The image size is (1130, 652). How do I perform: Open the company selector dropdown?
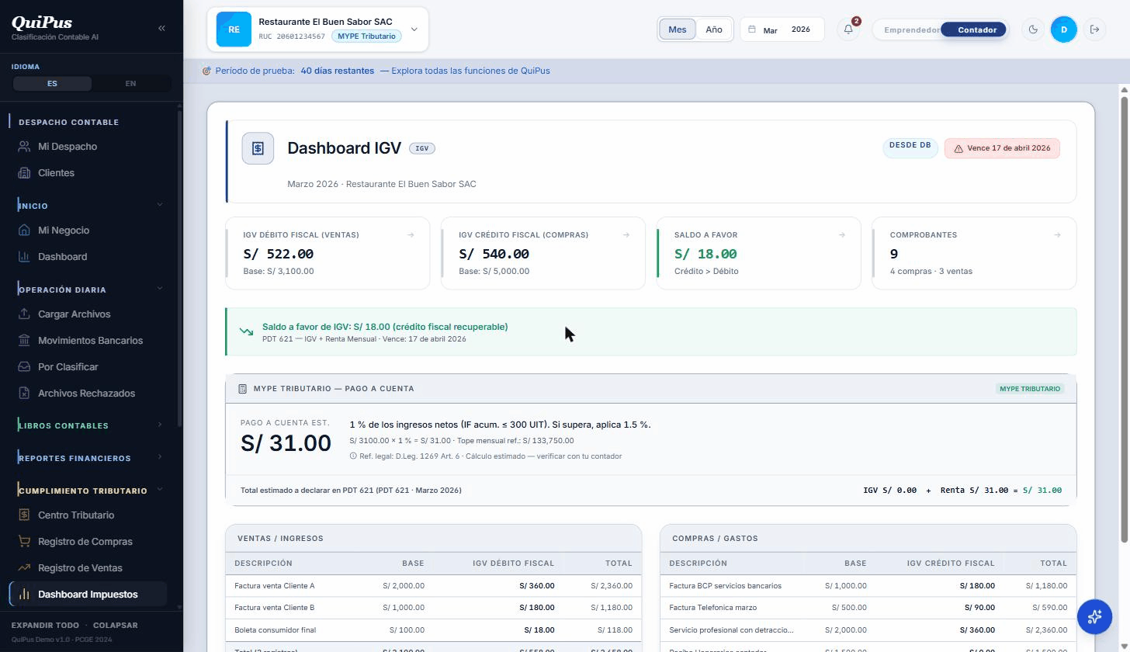[317, 29]
